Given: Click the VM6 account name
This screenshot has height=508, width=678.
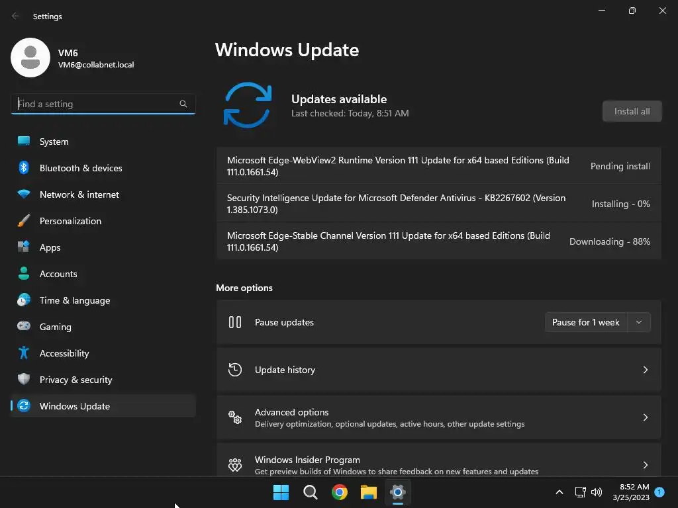Looking at the screenshot, I should 68,53.
